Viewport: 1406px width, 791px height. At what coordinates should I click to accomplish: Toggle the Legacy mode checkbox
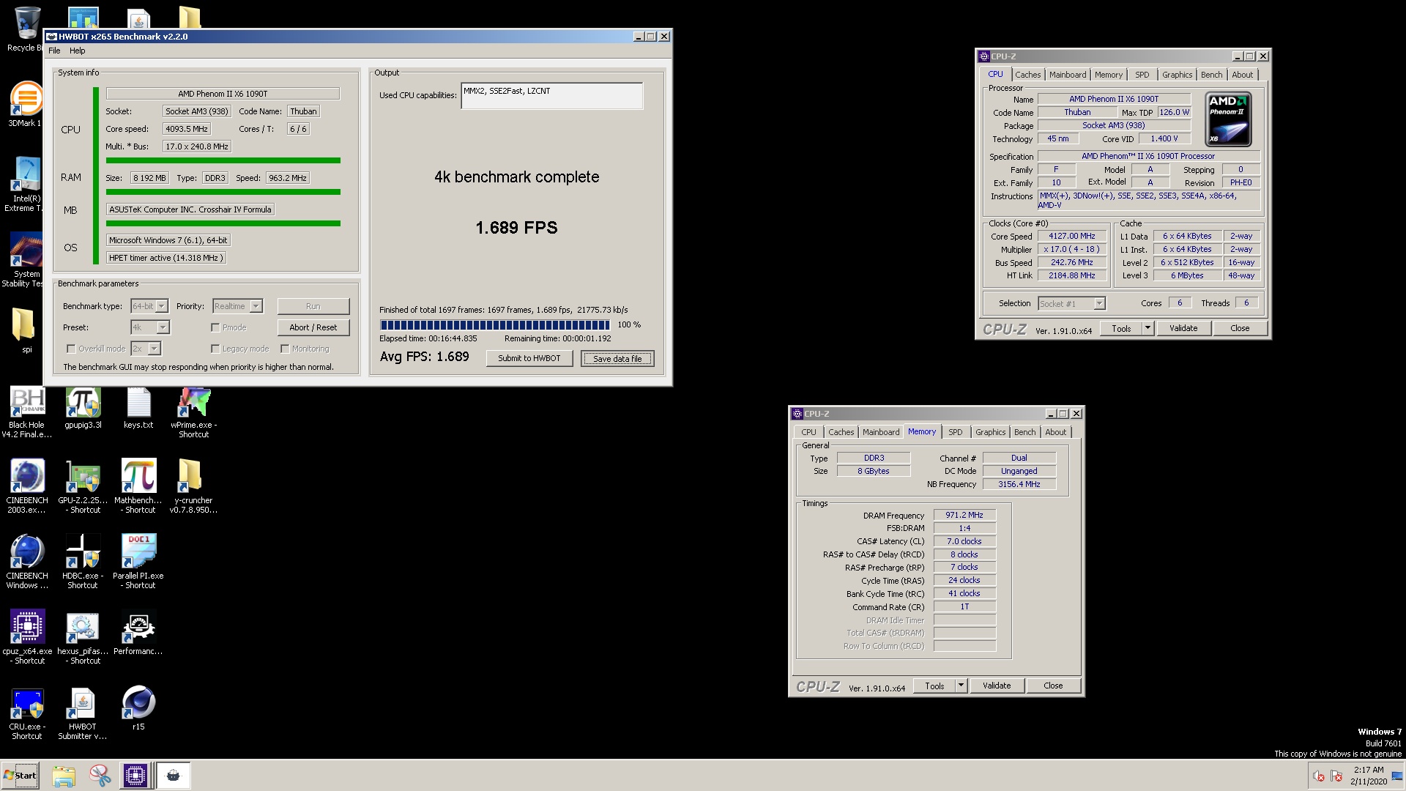click(215, 349)
